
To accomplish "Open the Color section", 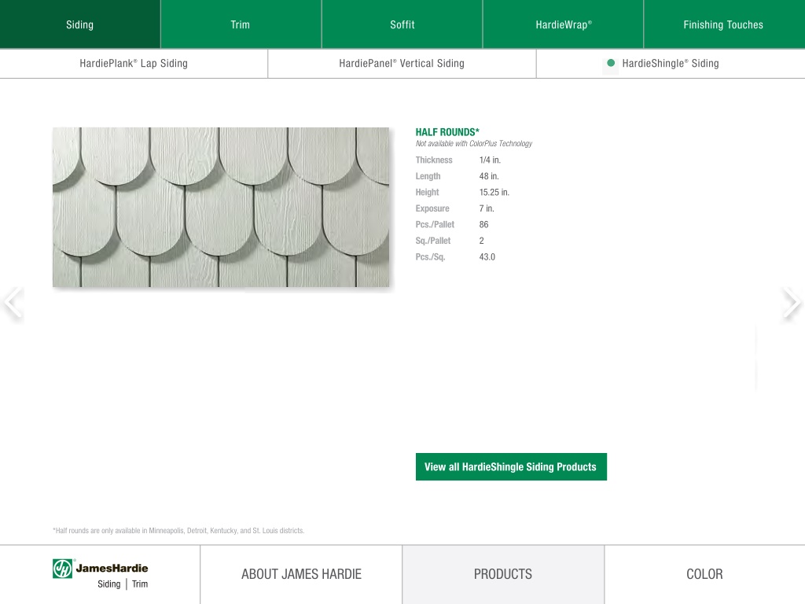I will [705, 574].
